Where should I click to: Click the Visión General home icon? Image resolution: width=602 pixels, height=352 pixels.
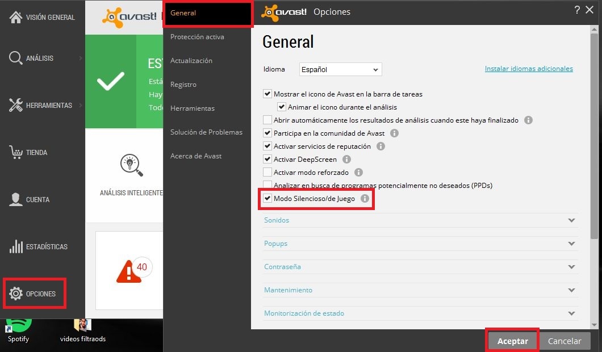pos(16,17)
